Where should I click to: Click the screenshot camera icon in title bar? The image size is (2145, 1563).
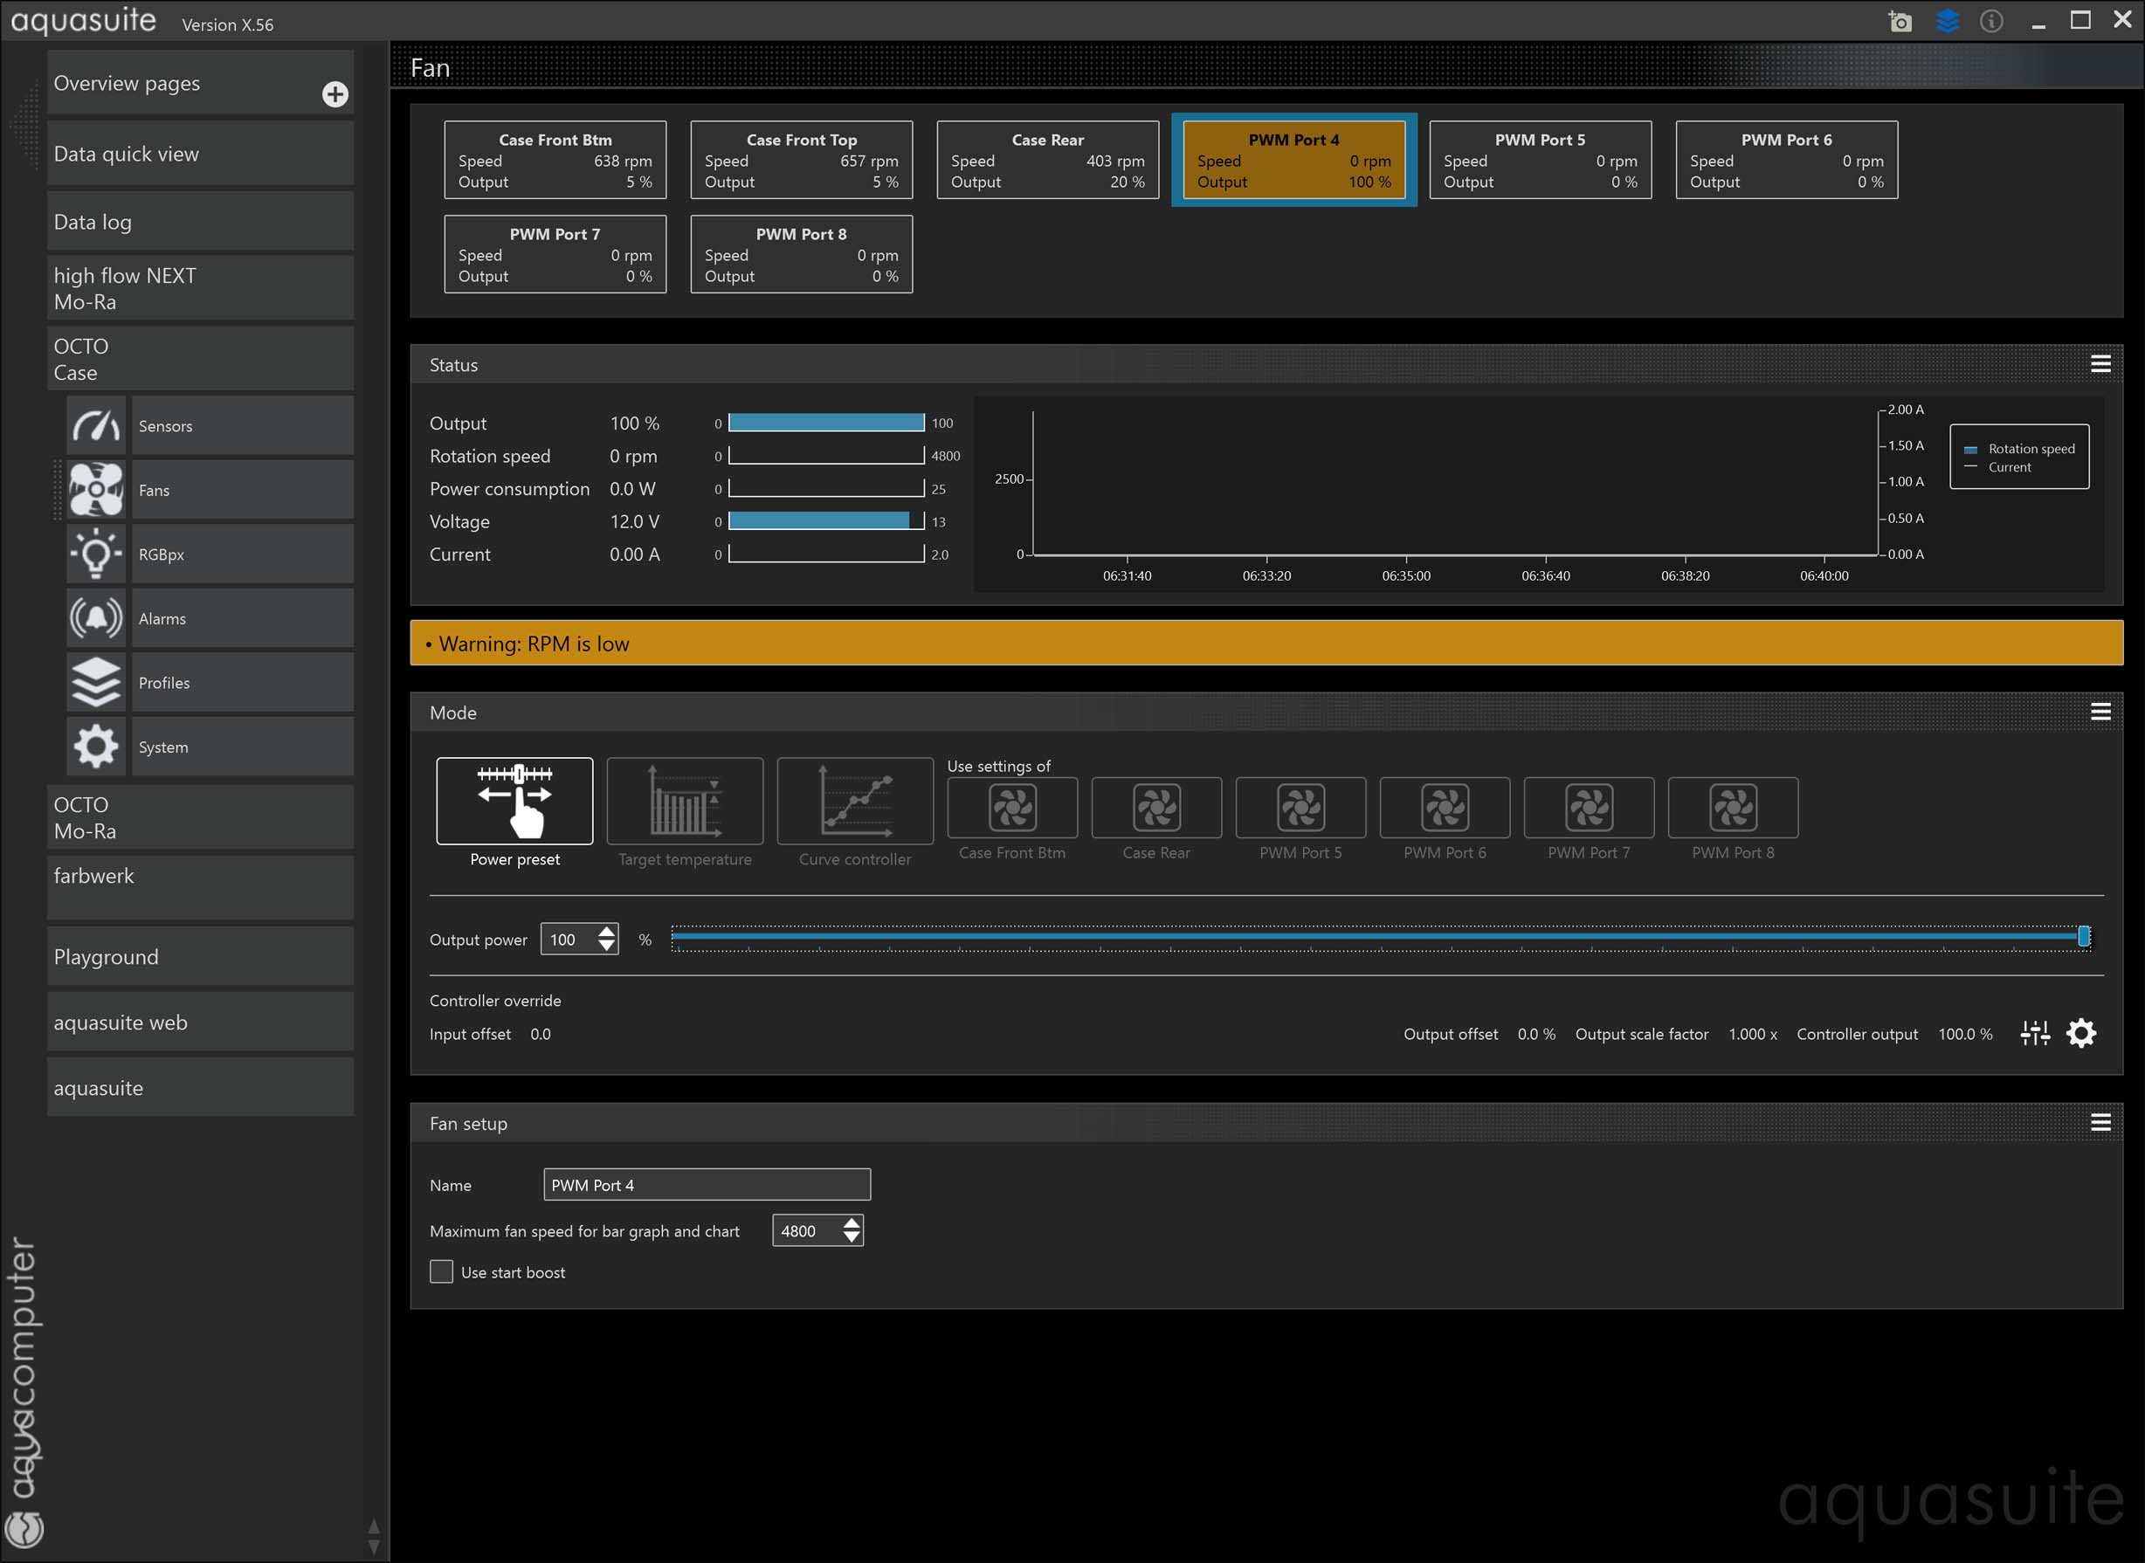[x=1899, y=21]
